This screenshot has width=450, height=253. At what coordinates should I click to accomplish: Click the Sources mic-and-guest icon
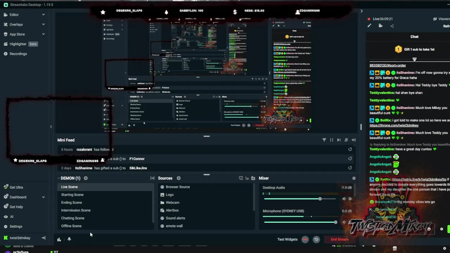tap(247, 178)
